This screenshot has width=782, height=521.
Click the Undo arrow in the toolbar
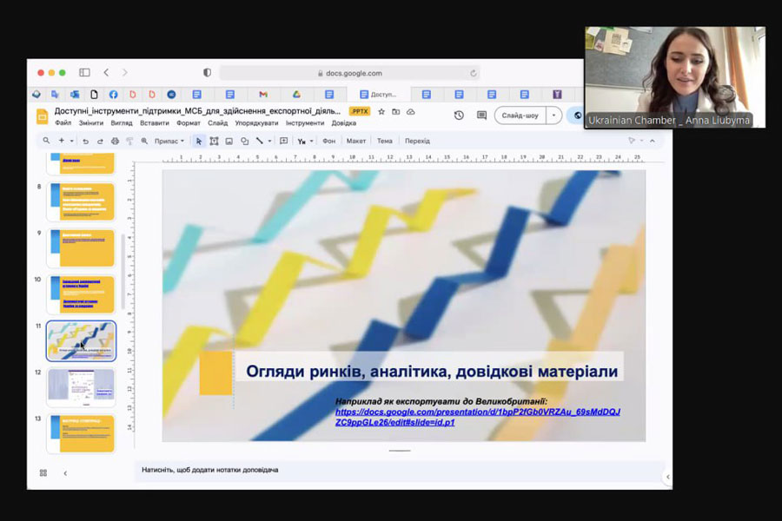coord(86,141)
